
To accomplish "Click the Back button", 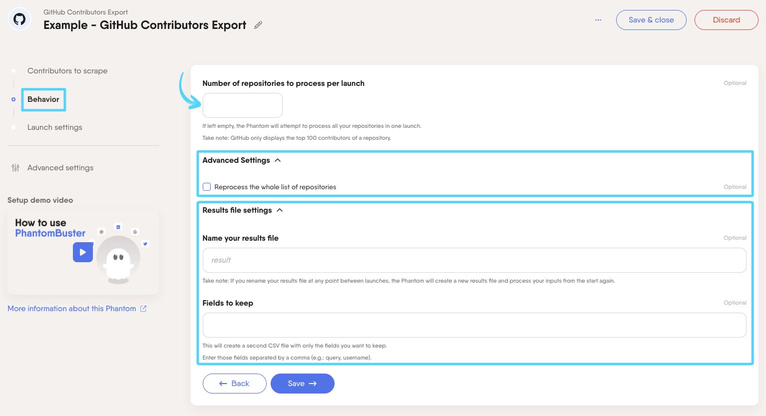I will point(235,384).
